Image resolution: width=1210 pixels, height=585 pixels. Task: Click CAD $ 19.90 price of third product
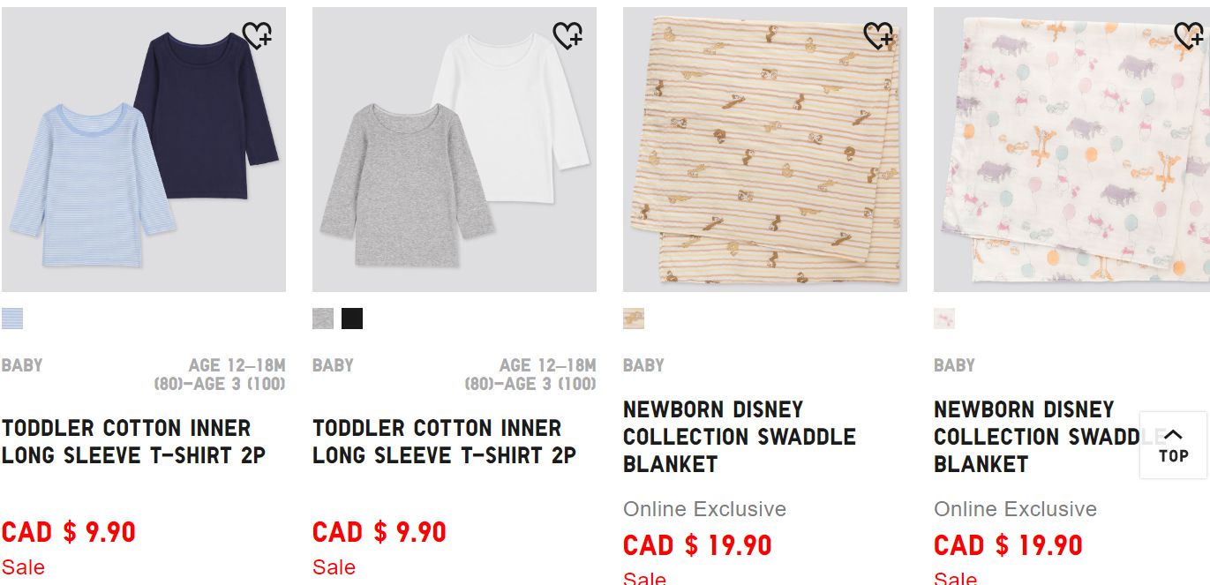[x=697, y=545]
